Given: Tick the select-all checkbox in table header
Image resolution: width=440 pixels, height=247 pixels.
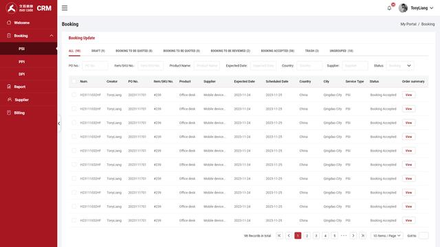Looking at the screenshot, I should pyautogui.click(x=74, y=81).
